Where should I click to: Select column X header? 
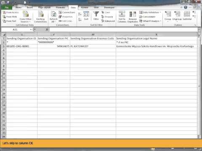tap(157, 34)
